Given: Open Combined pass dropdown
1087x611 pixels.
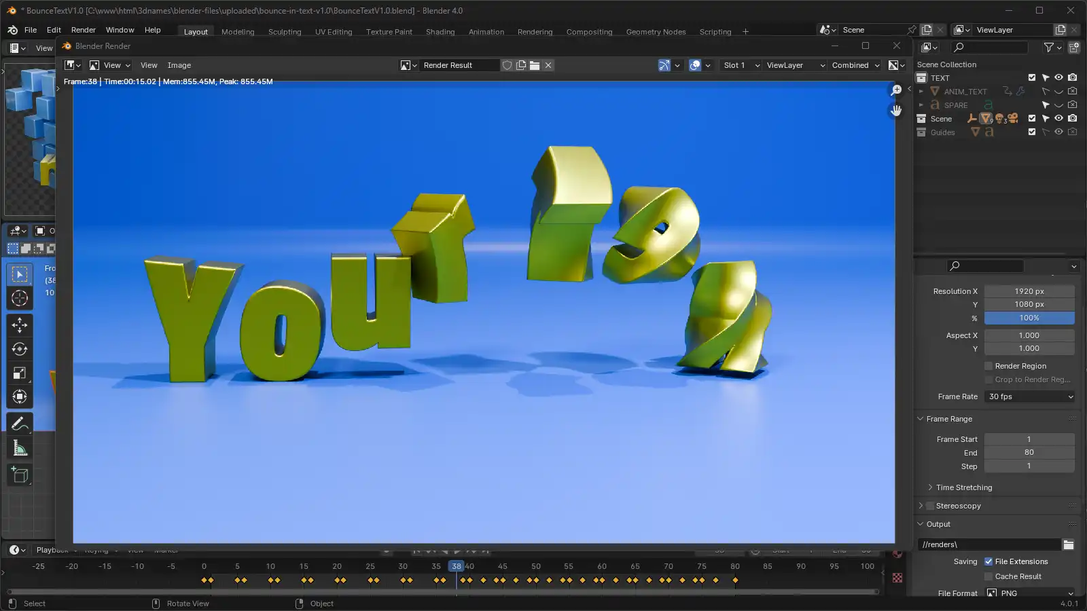Looking at the screenshot, I should (855, 65).
